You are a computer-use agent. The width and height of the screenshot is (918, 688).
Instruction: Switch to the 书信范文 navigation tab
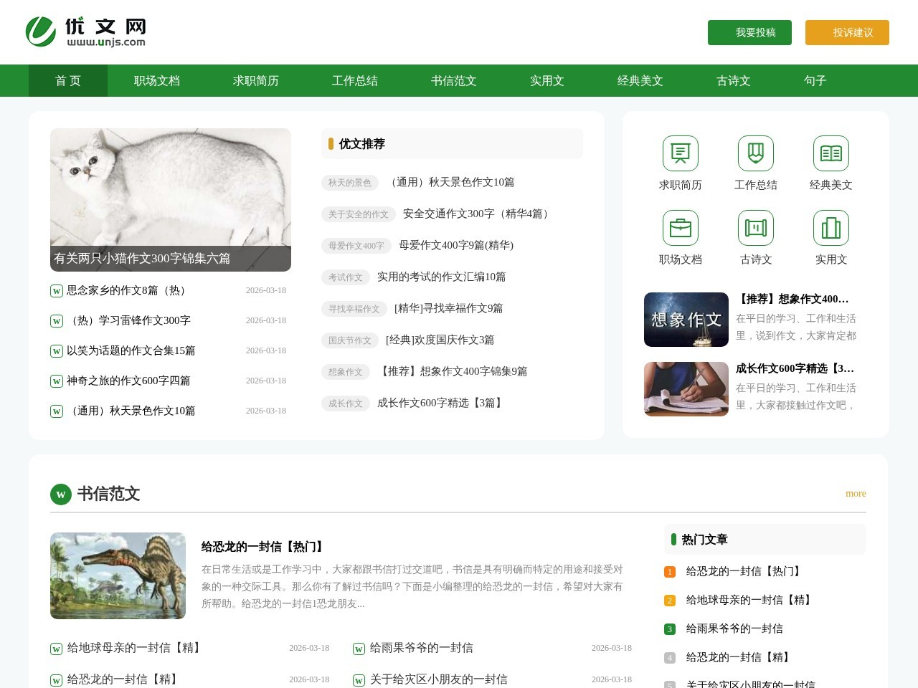453,80
